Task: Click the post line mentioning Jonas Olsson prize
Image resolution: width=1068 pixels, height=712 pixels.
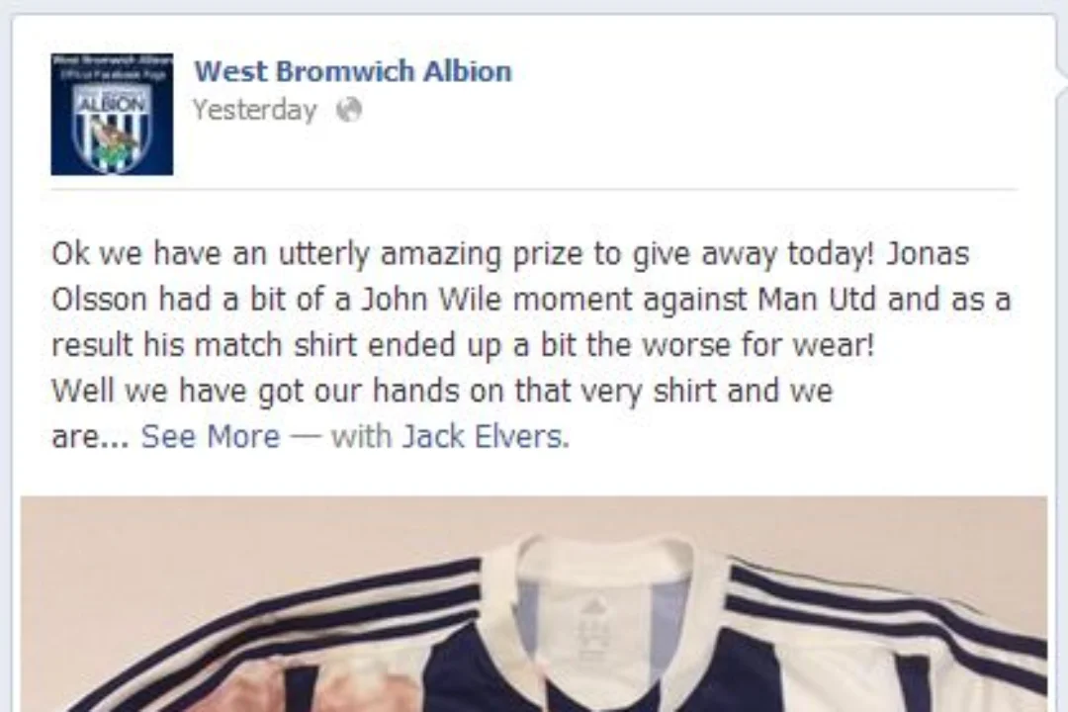Action: point(510,253)
